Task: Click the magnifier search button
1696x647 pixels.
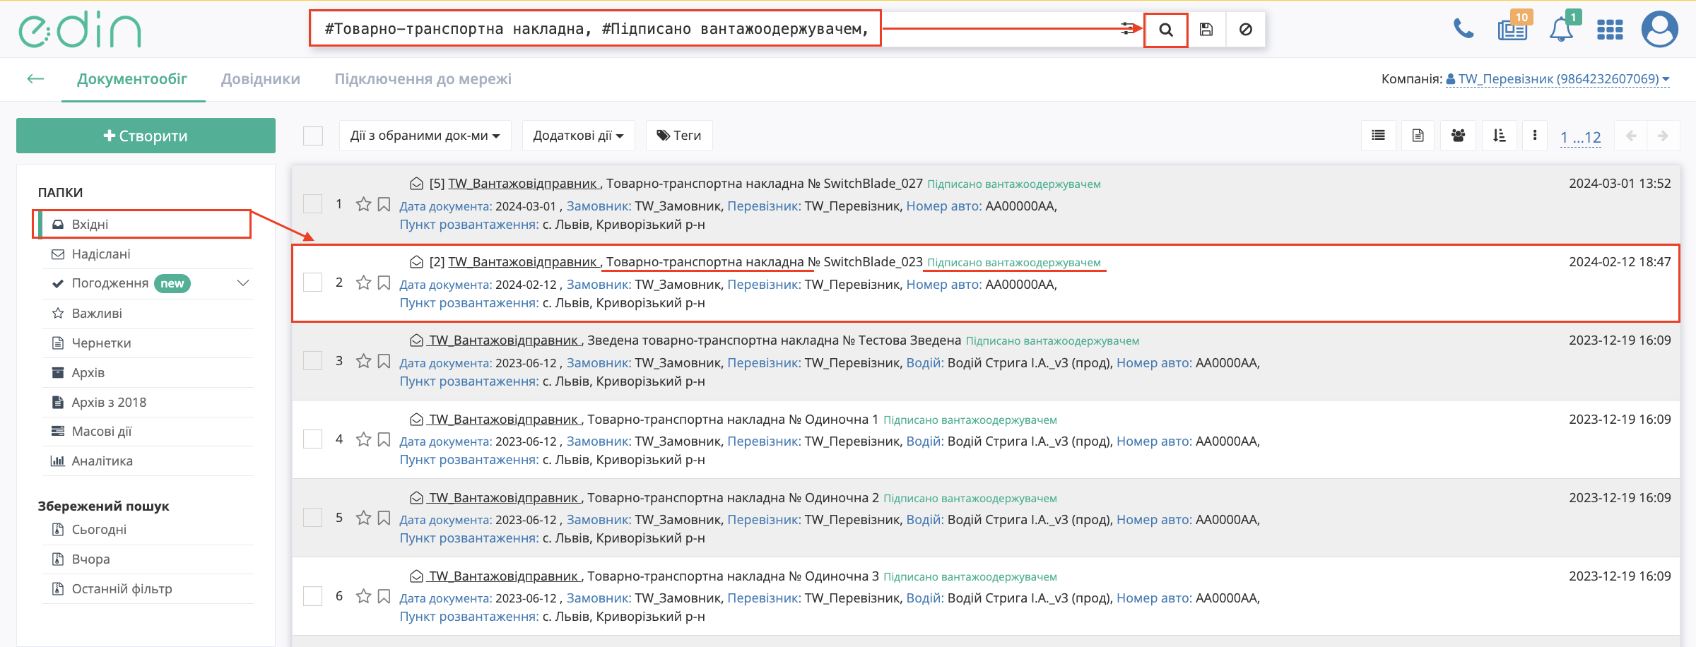Action: [1166, 30]
